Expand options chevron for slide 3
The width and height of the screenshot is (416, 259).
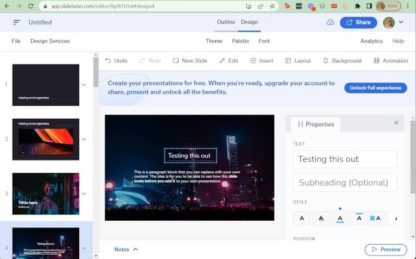click(83, 193)
